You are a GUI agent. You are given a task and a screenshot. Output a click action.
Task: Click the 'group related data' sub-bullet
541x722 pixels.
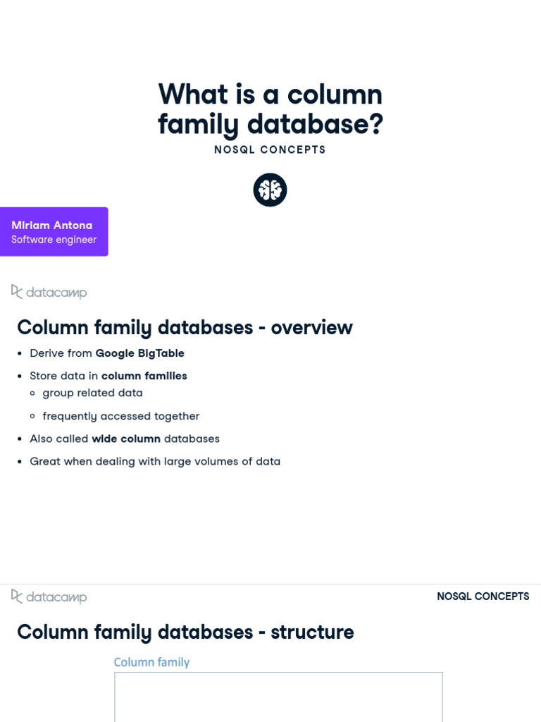(92, 393)
